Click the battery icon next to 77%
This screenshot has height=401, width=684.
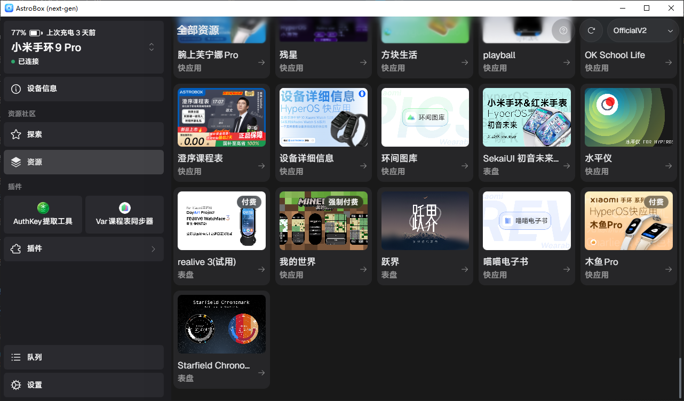click(36, 33)
